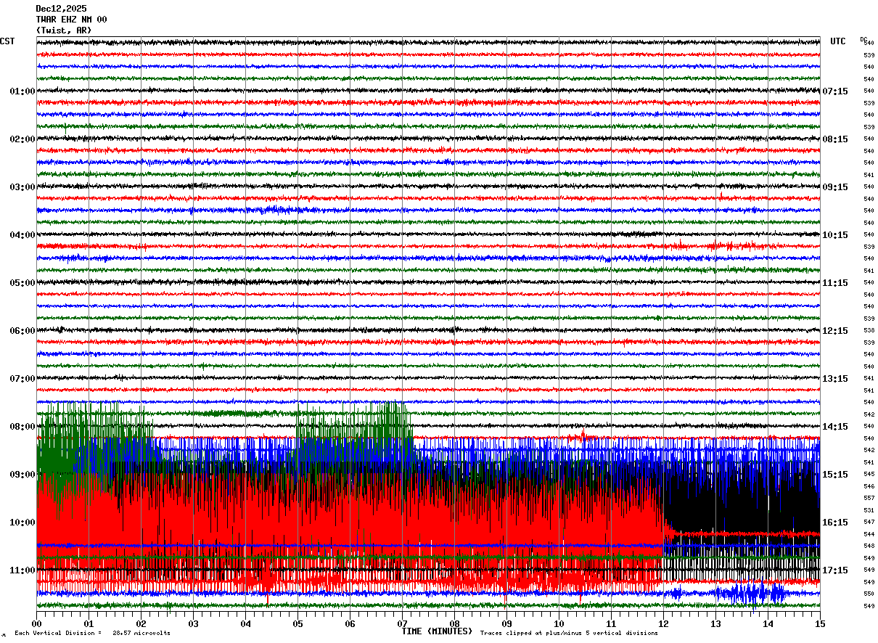Click the UTC time zone header
Screen dimensions: 878x643
tap(838, 41)
